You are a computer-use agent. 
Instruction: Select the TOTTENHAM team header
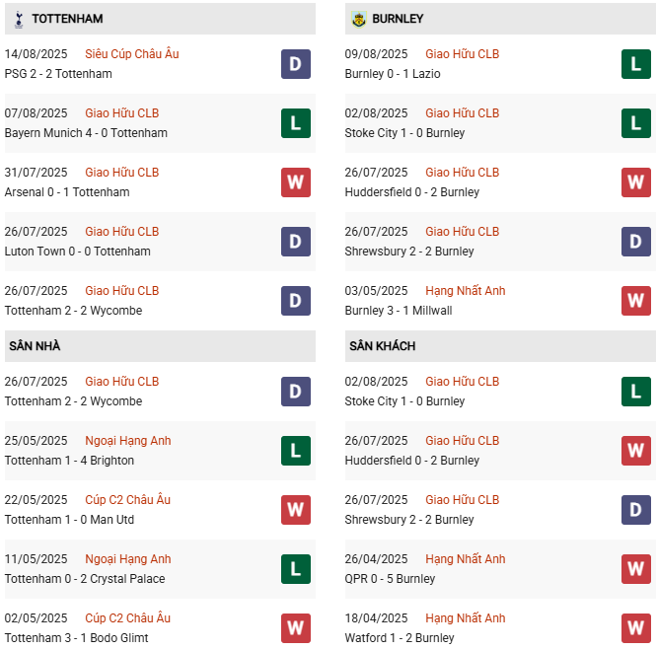tap(67, 19)
